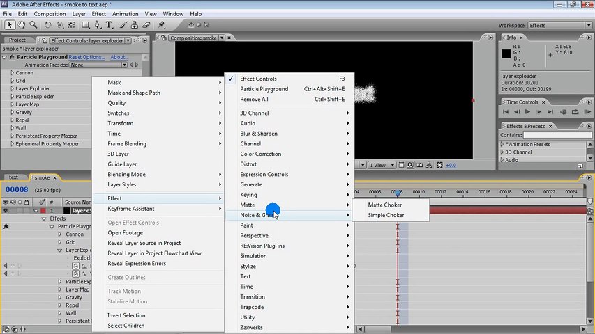Screen dimensions: 595x334
Task: Open the Composition menu
Action: click(50, 14)
